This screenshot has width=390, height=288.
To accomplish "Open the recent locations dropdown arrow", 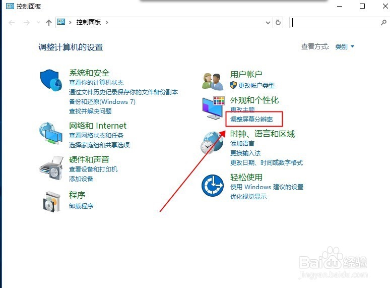I will click(x=38, y=22).
